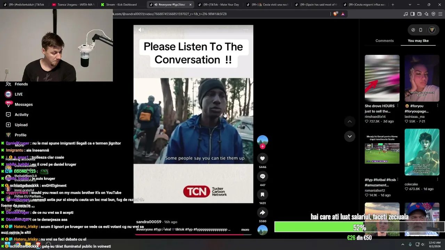Switch to the 'Tzanca Uraganu' YouTube tab
Viewport: 445px width, 250px height.
pos(73,5)
